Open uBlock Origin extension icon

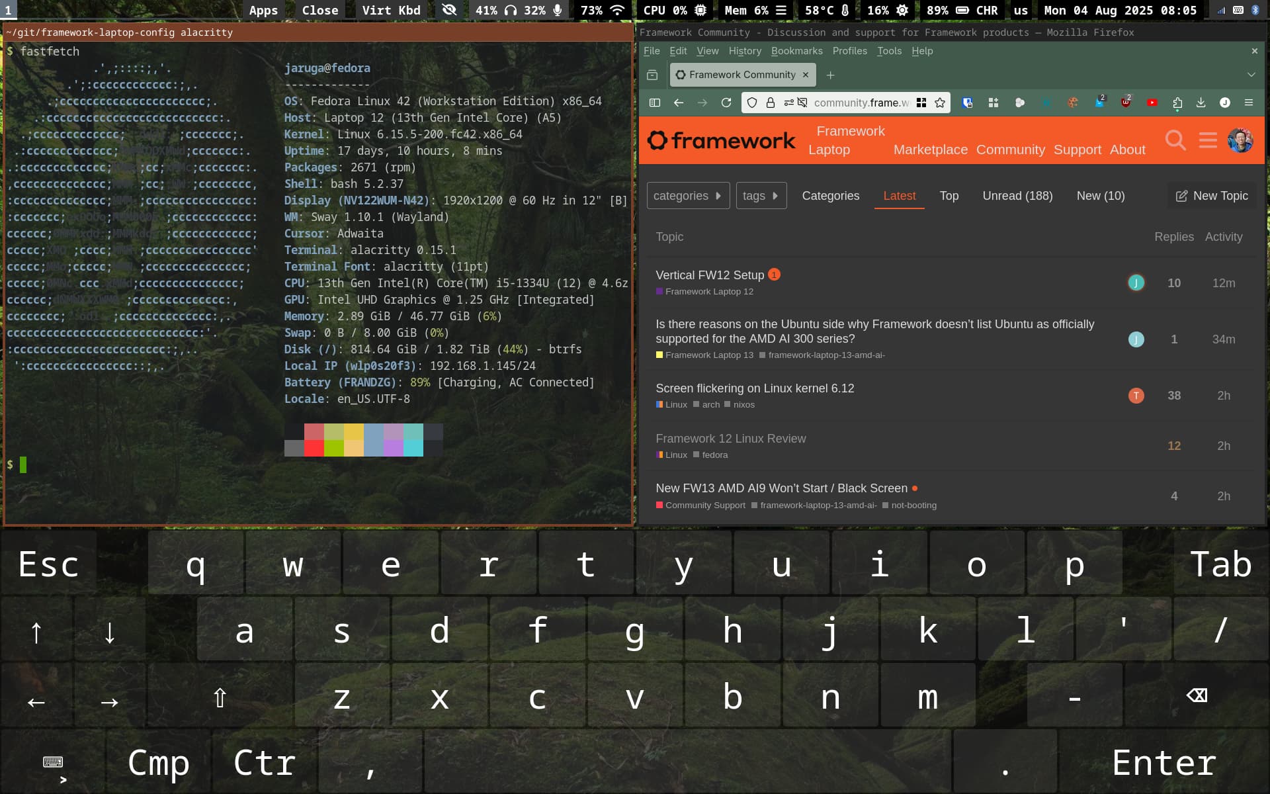click(1126, 102)
